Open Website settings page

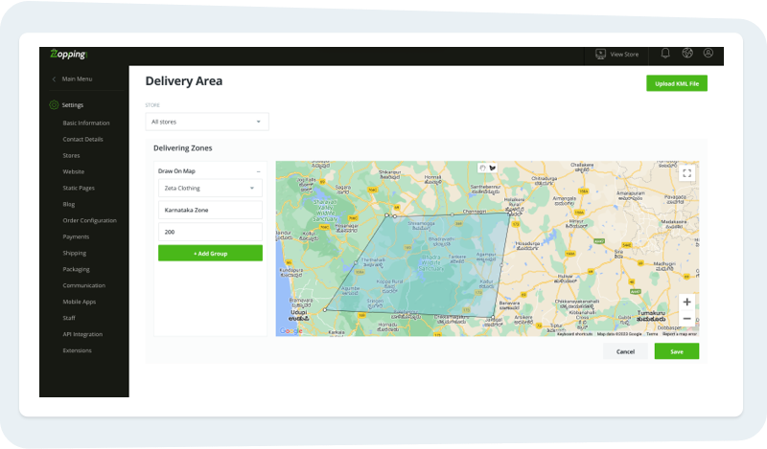[74, 171]
